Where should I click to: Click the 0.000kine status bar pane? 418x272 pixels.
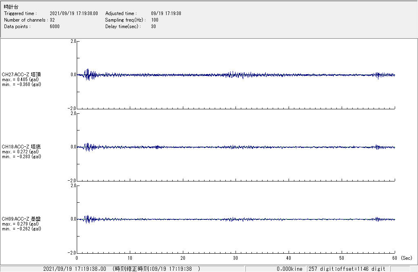click(x=289, y=269)
